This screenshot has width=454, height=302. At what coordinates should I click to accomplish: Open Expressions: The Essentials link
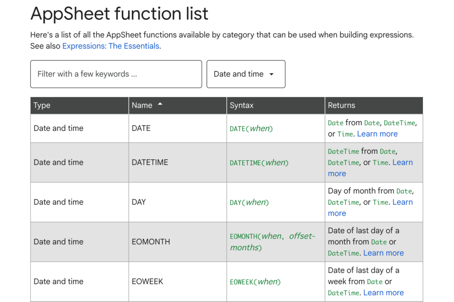point(110,46)
